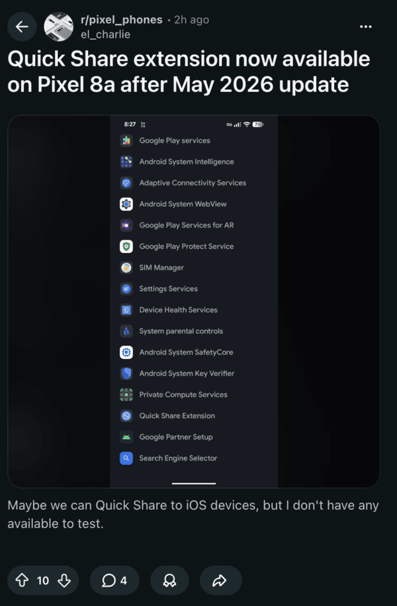Click the SIM Manager icon

(126, 268)
